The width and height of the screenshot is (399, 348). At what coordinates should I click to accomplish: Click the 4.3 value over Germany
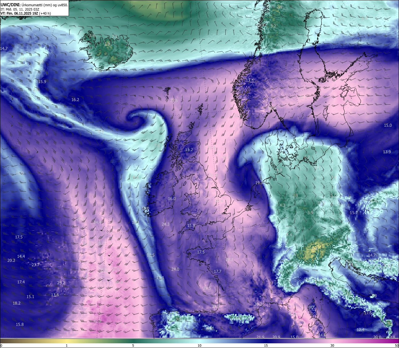282,205
